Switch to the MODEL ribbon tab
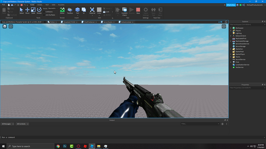This screenshot has width=266, height=149. (40, 5)
